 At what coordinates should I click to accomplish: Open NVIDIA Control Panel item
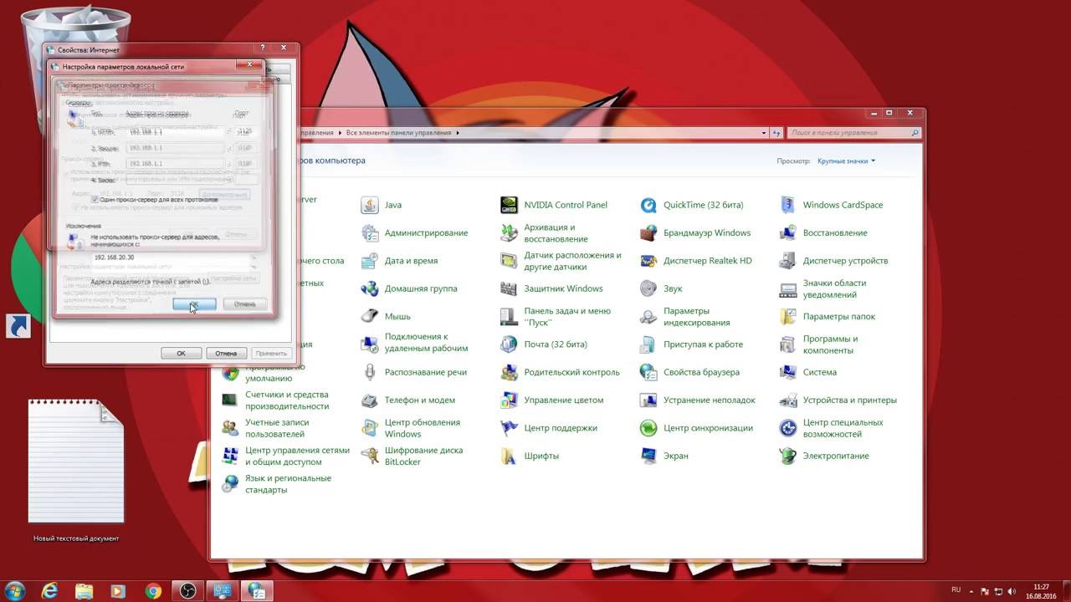554,205
